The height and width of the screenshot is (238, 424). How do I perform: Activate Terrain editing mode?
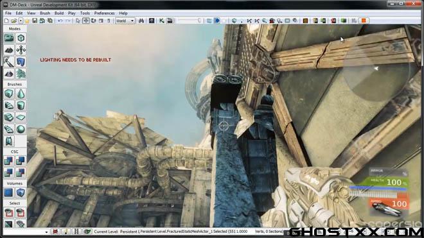tap(8, 50)
